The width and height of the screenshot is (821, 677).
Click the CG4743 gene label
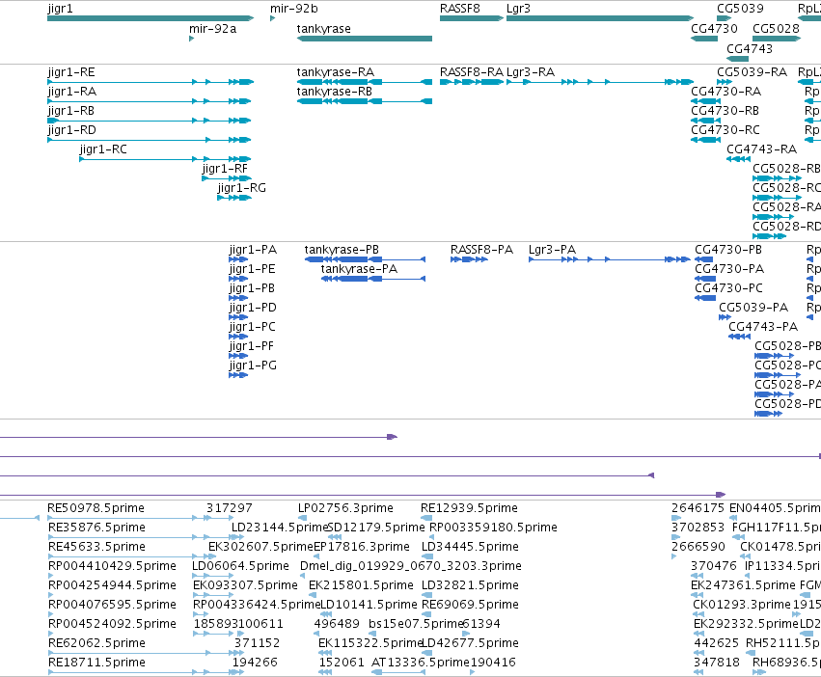point(750,48)
